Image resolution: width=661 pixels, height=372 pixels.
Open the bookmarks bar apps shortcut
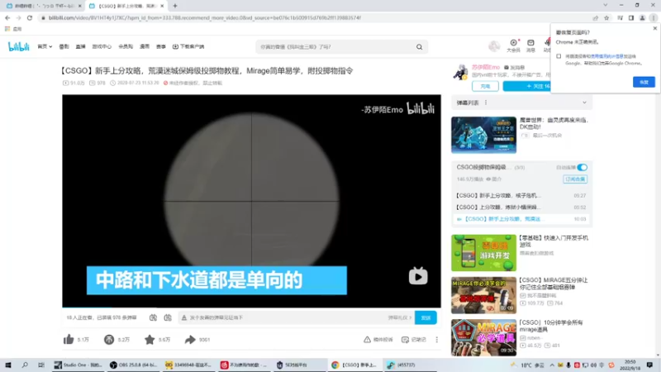pos(13,29)
